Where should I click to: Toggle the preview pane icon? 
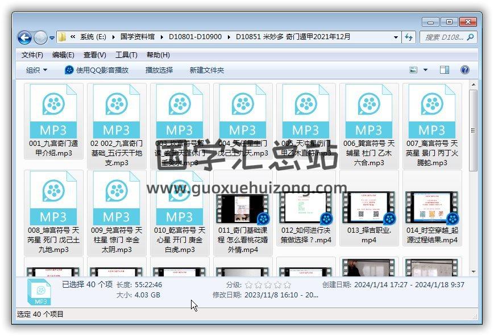click(x=445, y=70)
